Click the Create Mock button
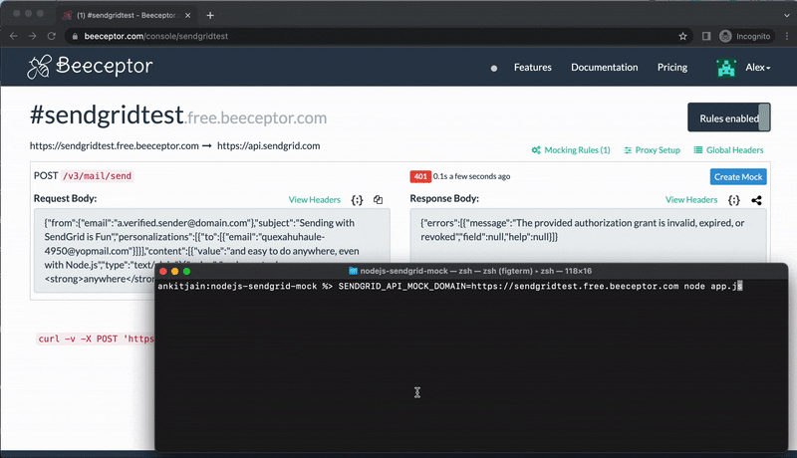Viewport: 797px width, 458px height. coord(738,176)
